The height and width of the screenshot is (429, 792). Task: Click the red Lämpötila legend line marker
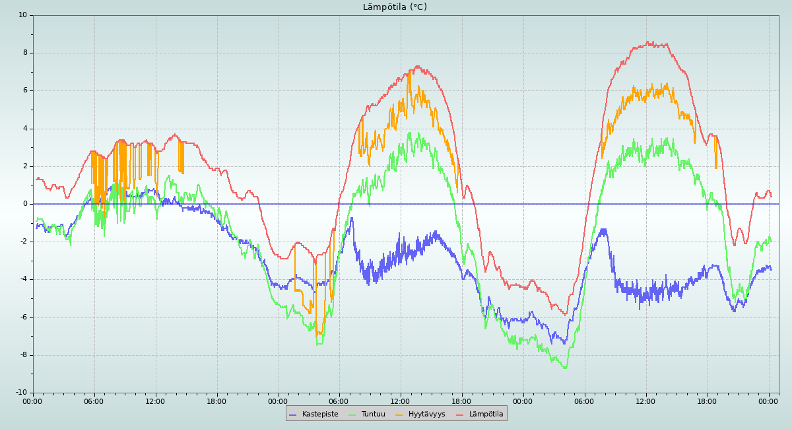(x=460, y=414)
